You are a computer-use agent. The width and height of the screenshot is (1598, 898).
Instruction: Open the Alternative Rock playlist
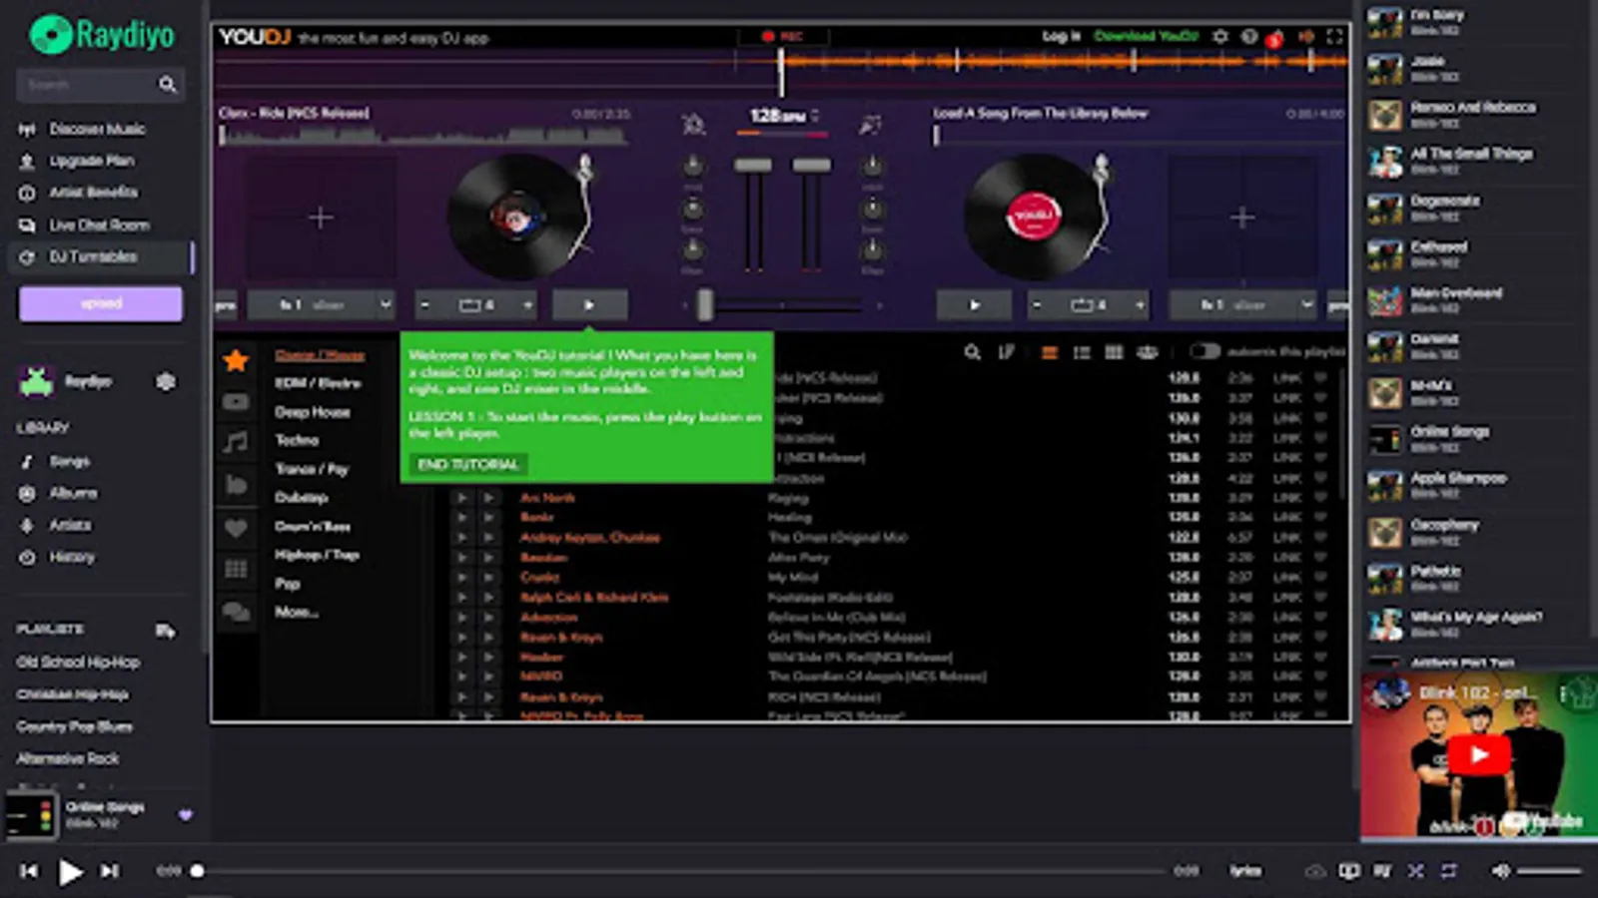67,758
